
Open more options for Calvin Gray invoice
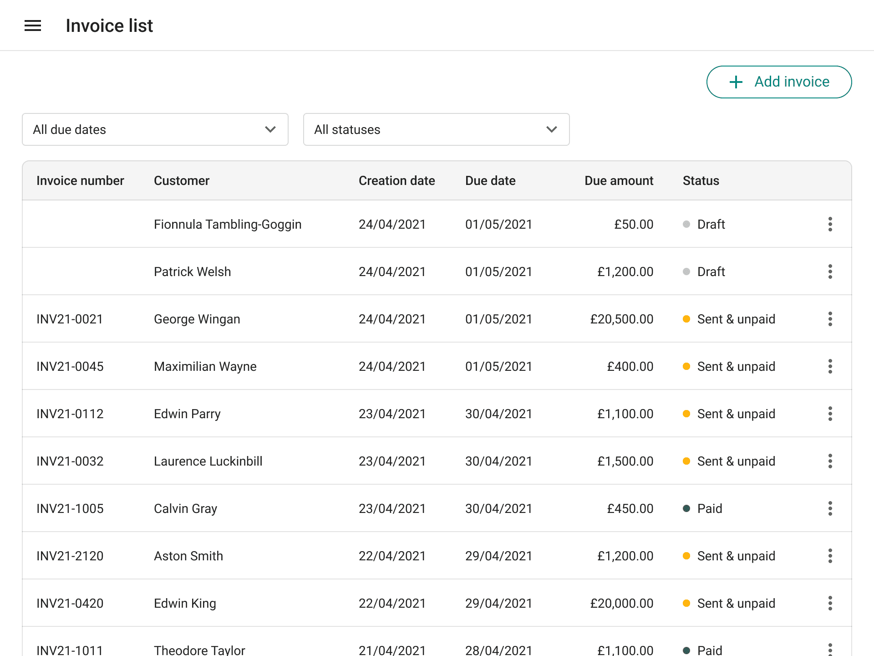tap(830, 508)
